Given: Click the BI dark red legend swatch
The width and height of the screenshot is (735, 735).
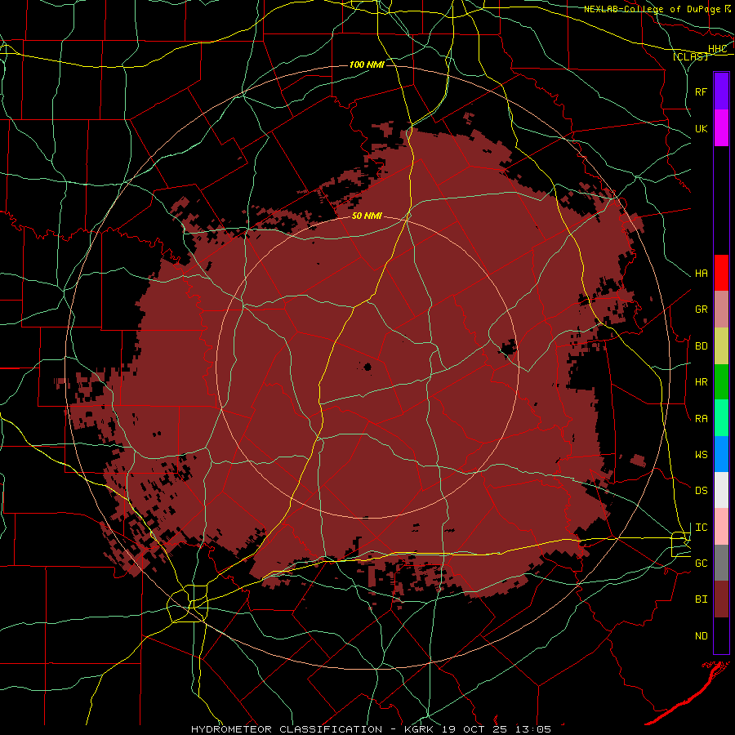Looking at the screenshot, I should [721, 599].
